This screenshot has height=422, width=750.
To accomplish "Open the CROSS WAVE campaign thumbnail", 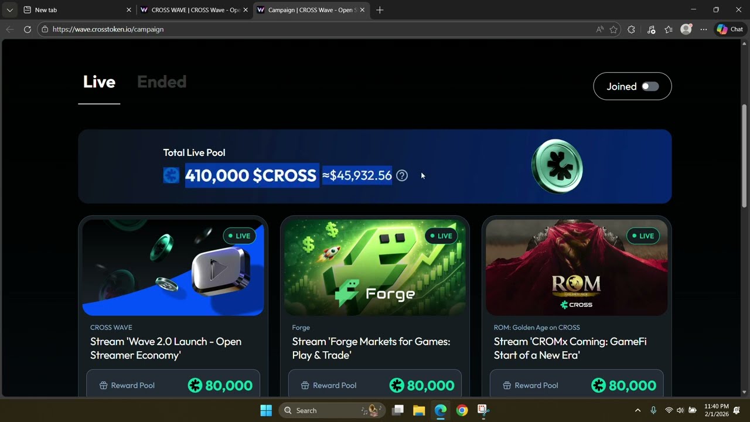I will click(x=173, y=268).
